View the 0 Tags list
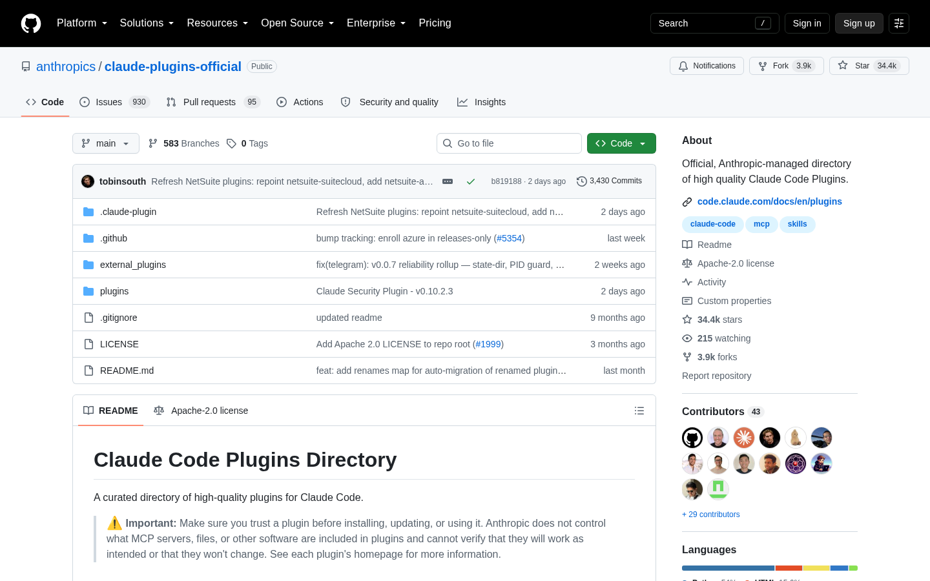The width and height of the screenshot is (930, 581). [247, 143]
